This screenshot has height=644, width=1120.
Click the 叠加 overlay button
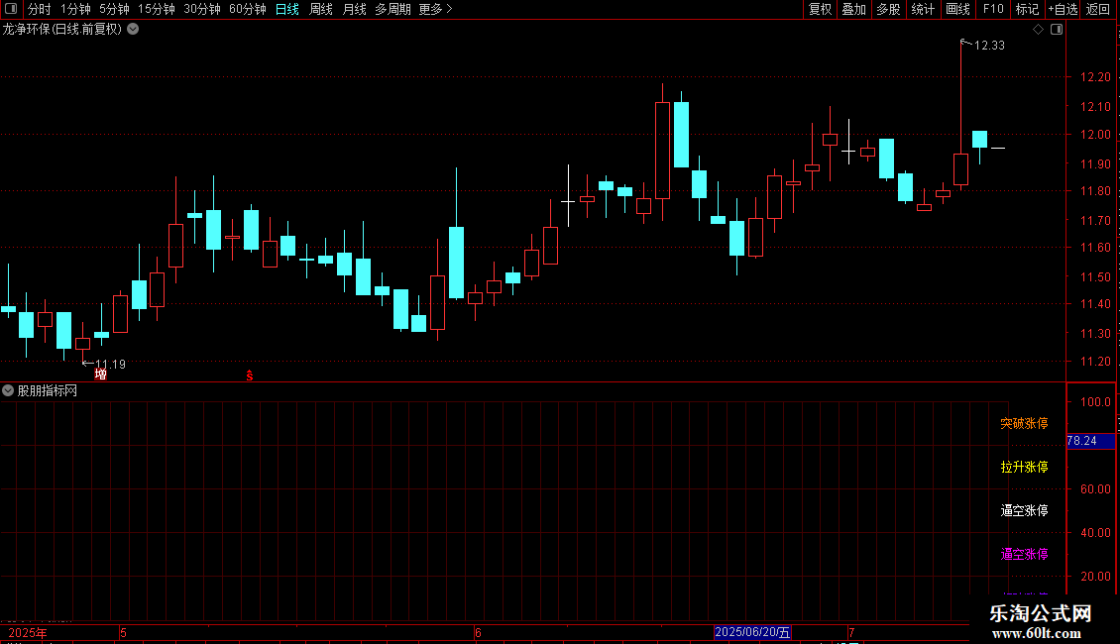click(853, 9)
